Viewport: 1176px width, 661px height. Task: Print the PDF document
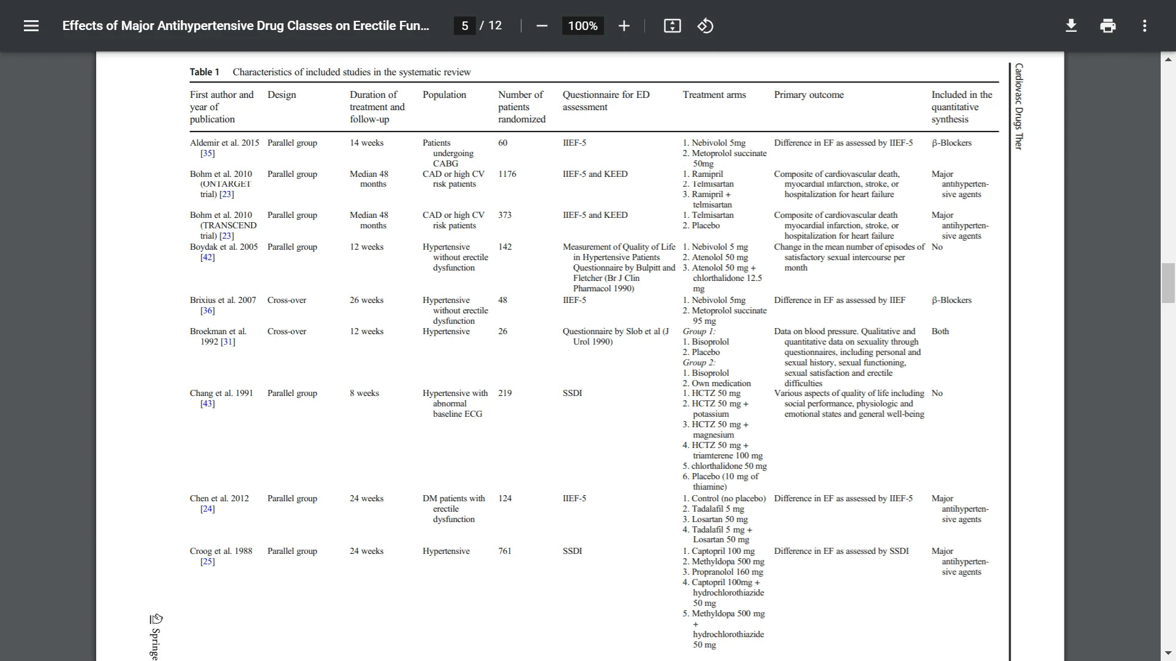1107,26
